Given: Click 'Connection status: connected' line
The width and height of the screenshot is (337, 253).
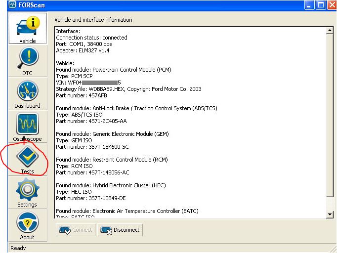Looking at the screenshot, I should [x=91, y=38].
